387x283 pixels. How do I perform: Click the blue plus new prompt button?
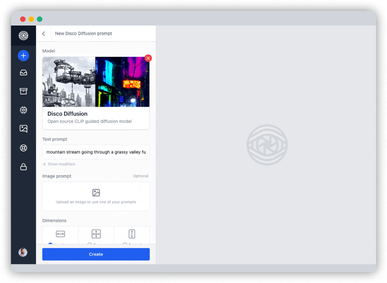[24, 56]
